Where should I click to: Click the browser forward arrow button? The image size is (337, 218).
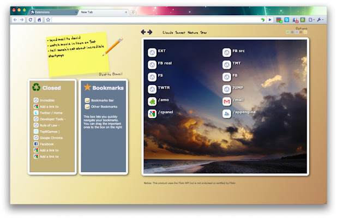click(x=22, y=20)
